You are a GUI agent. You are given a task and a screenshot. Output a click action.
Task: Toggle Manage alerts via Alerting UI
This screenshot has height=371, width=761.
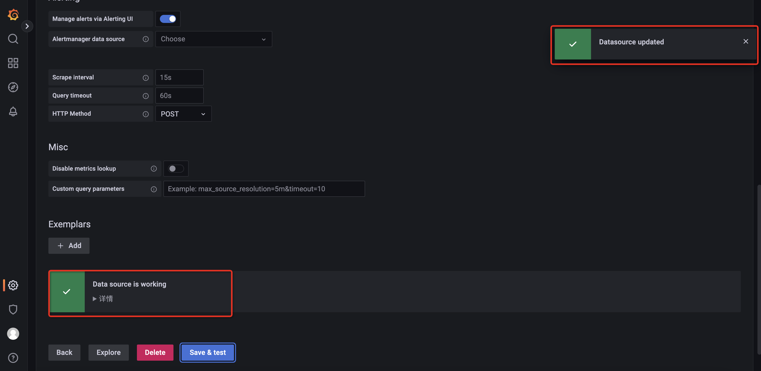168,19
